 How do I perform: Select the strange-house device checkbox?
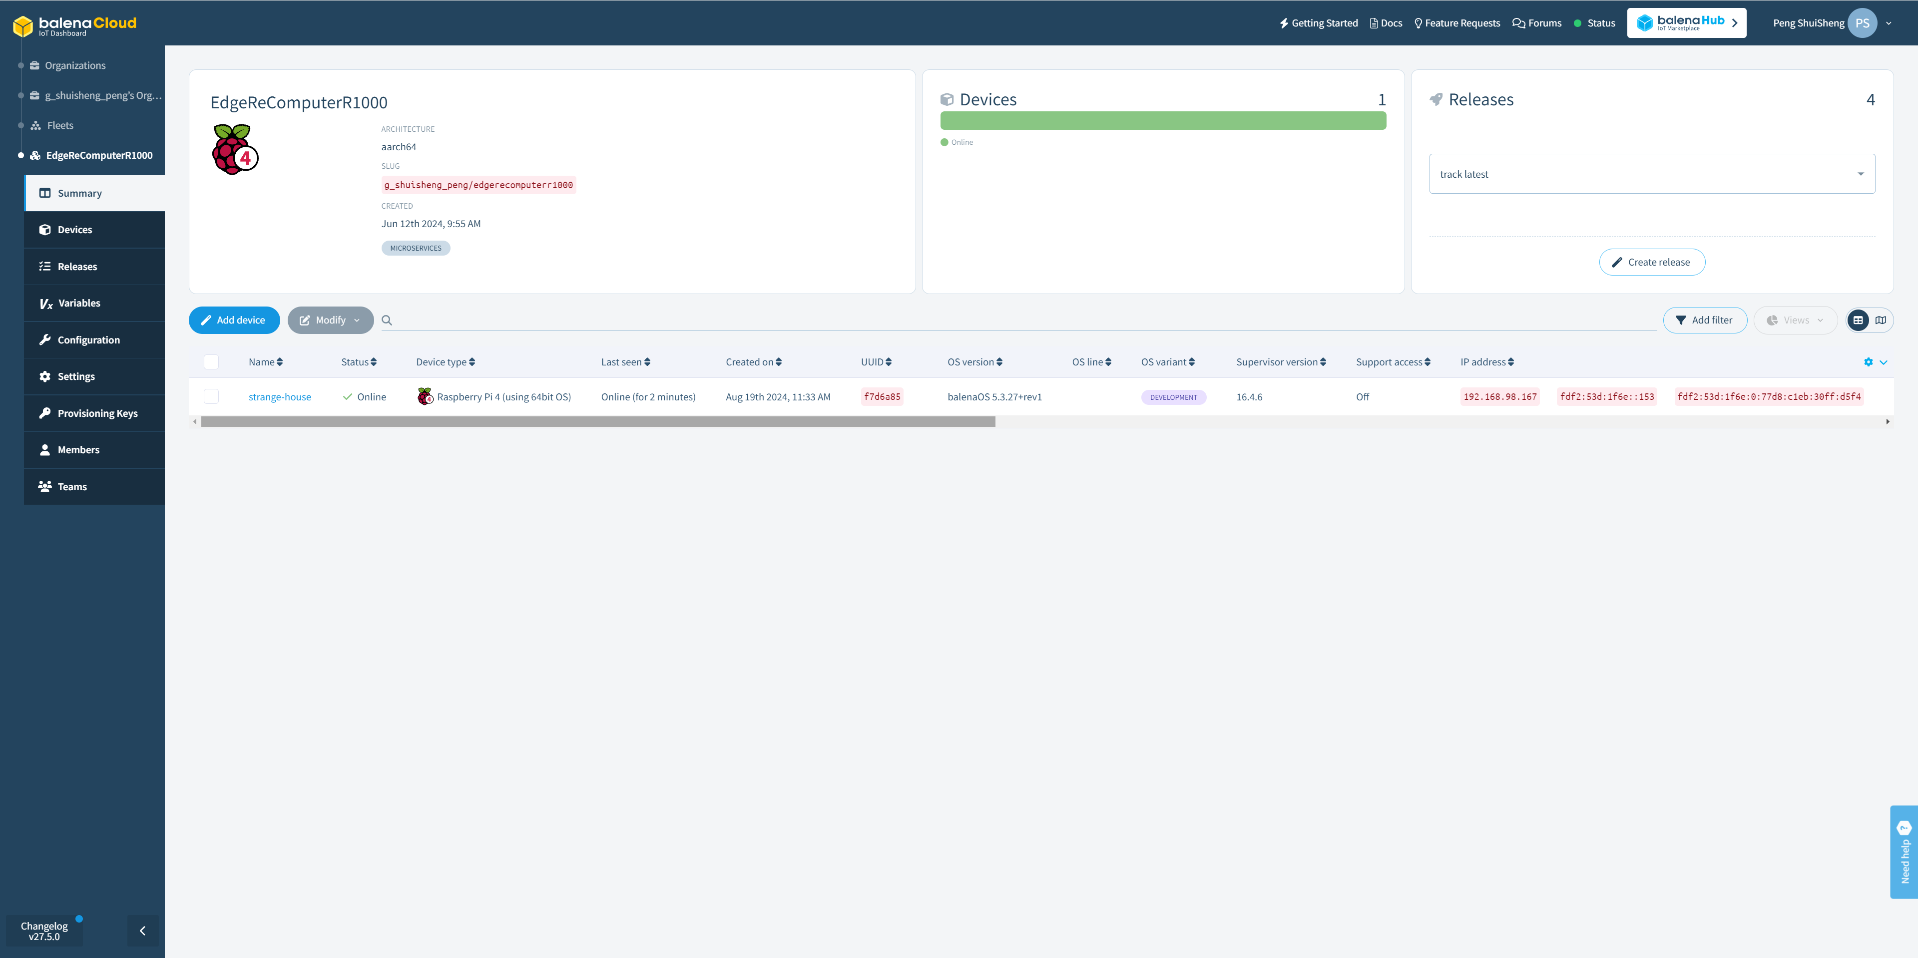[211, 397]
